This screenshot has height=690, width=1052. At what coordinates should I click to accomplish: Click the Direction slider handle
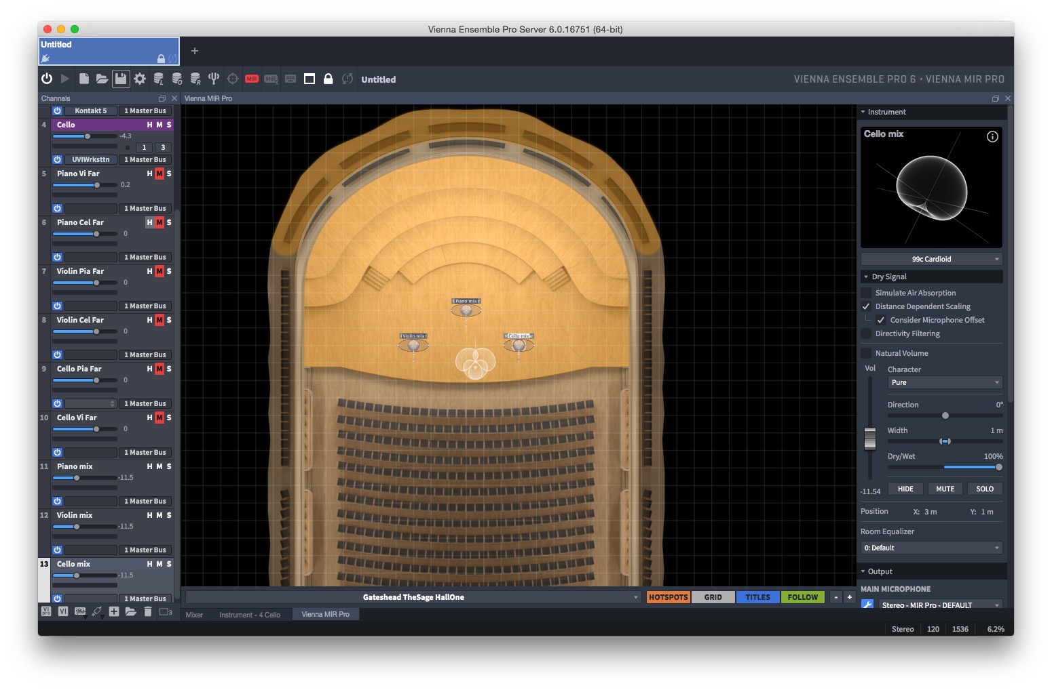pos(945,415)
